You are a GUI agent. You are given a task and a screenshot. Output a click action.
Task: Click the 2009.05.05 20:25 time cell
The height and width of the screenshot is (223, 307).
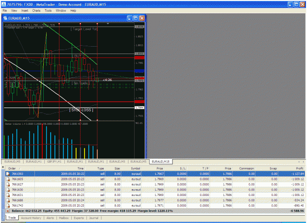[x=72, y=206]
